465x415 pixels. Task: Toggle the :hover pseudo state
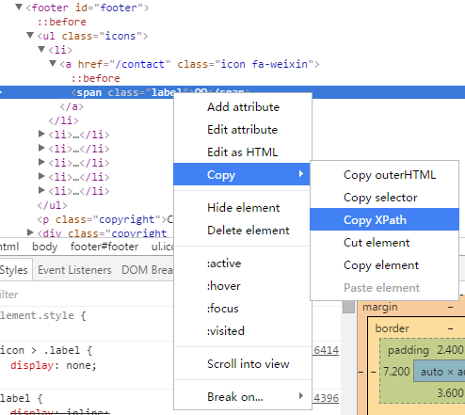[x=243, y=286]
